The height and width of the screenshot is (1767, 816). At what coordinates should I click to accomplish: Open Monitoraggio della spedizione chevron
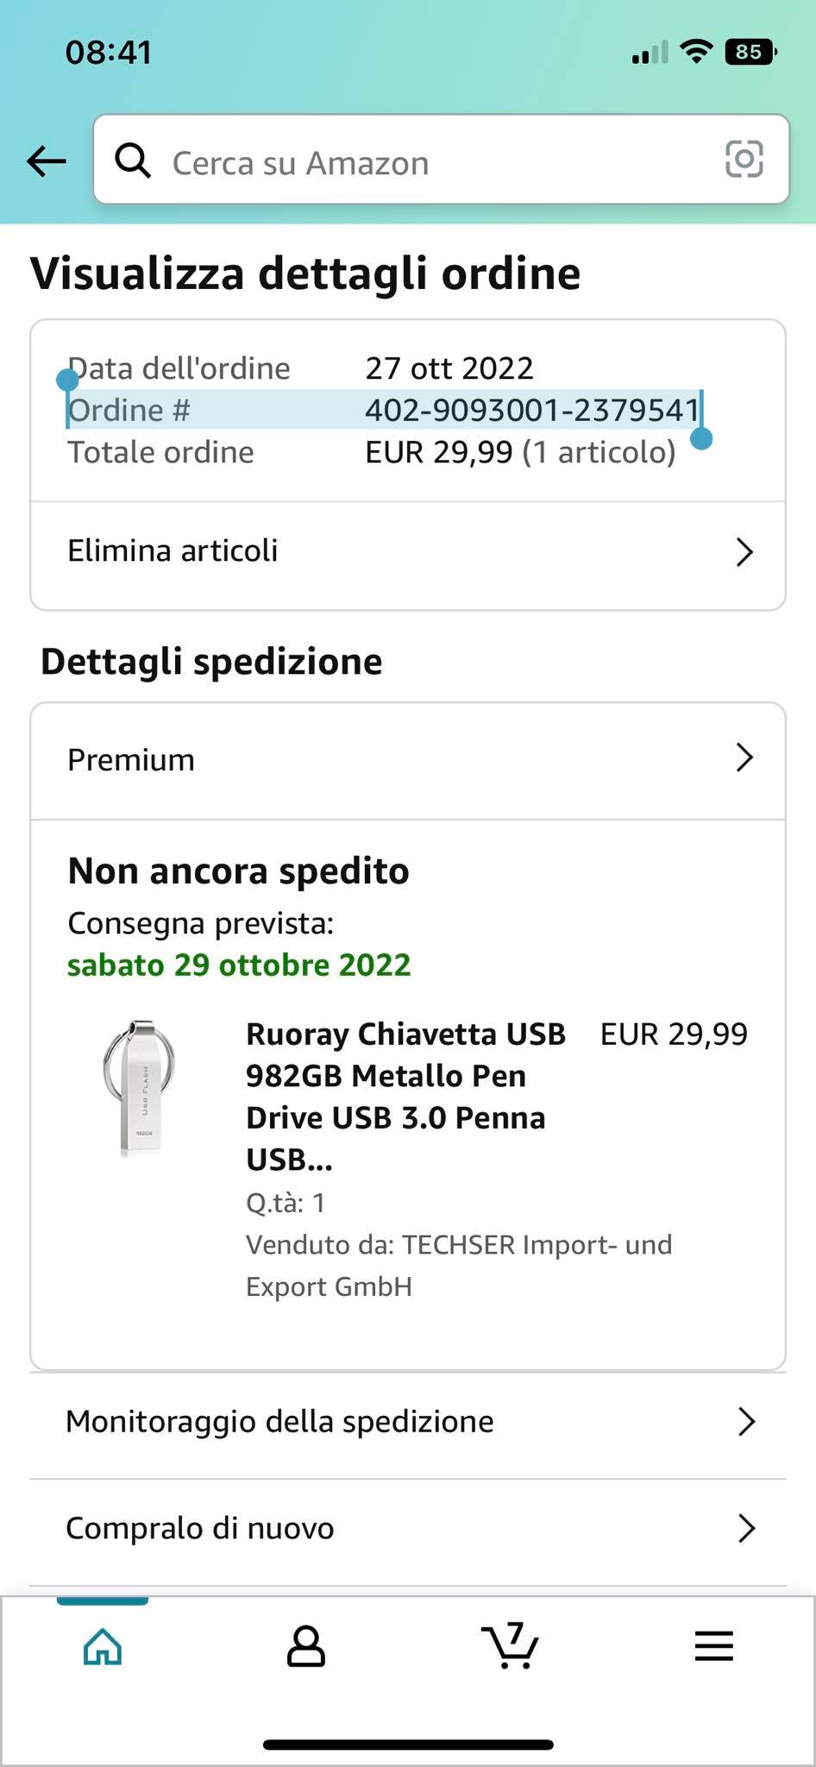tap(747, 1421)
